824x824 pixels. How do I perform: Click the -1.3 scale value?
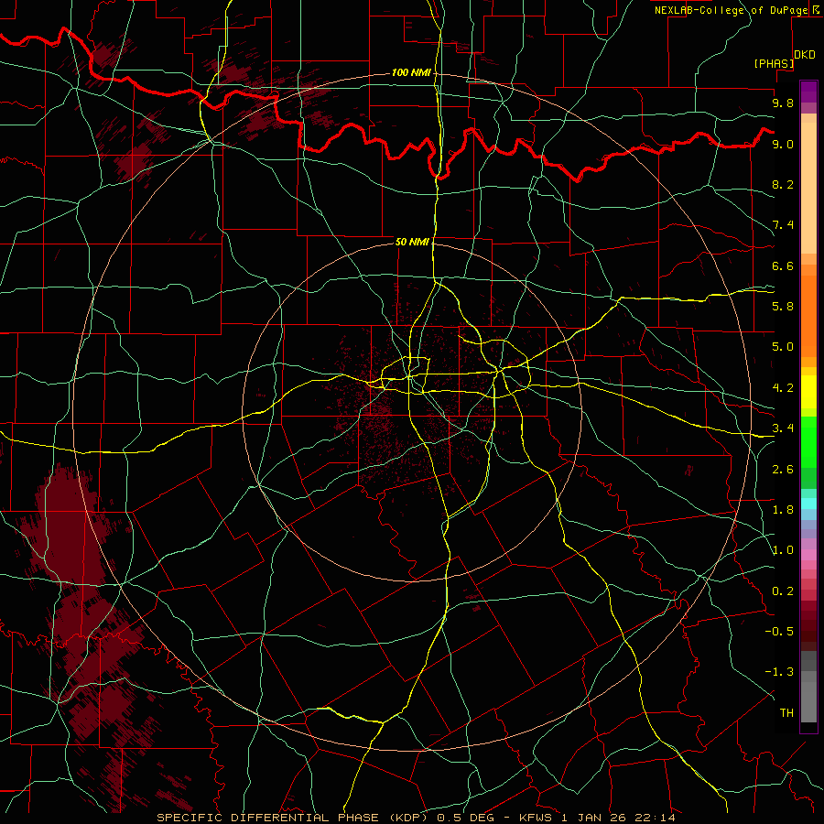(779, 672)
